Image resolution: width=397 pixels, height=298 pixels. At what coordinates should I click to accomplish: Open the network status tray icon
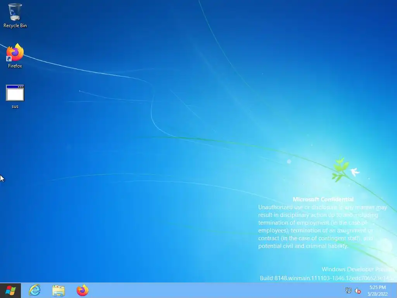pos(349,290)
